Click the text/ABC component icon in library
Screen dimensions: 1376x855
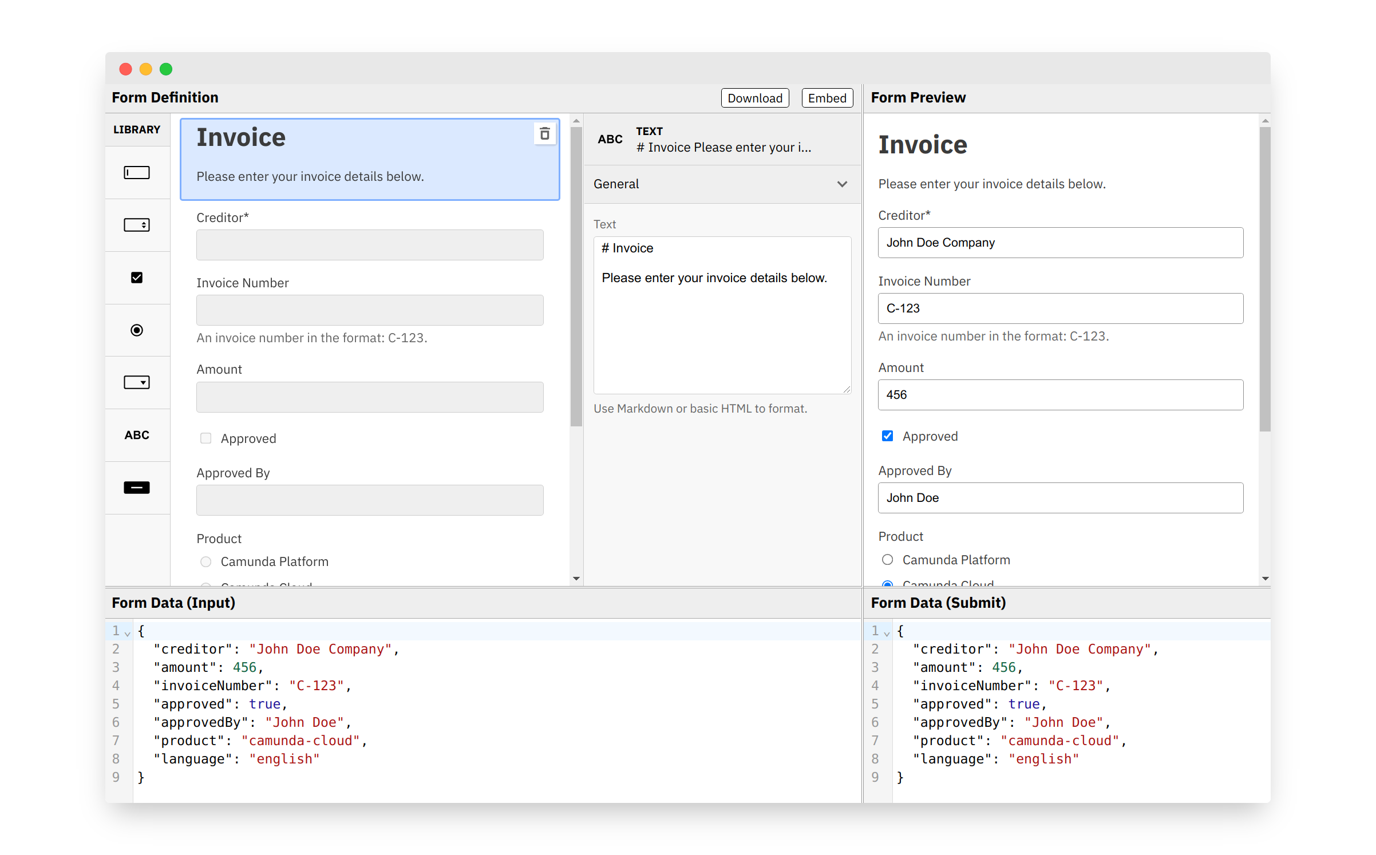[136, 434]
